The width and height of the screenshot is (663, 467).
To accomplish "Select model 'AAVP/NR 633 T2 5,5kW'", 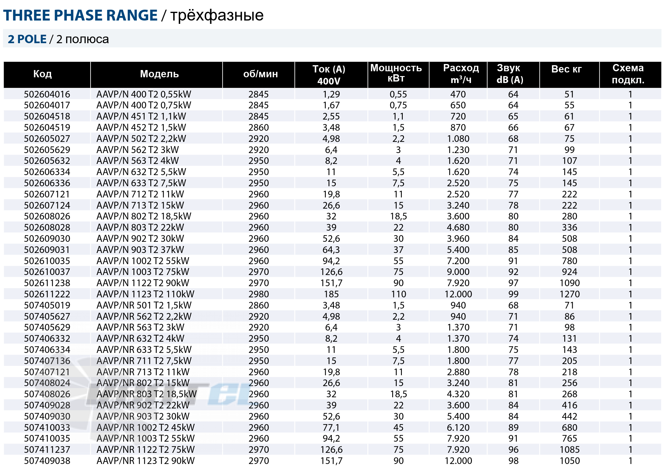I will pos(144,350).
